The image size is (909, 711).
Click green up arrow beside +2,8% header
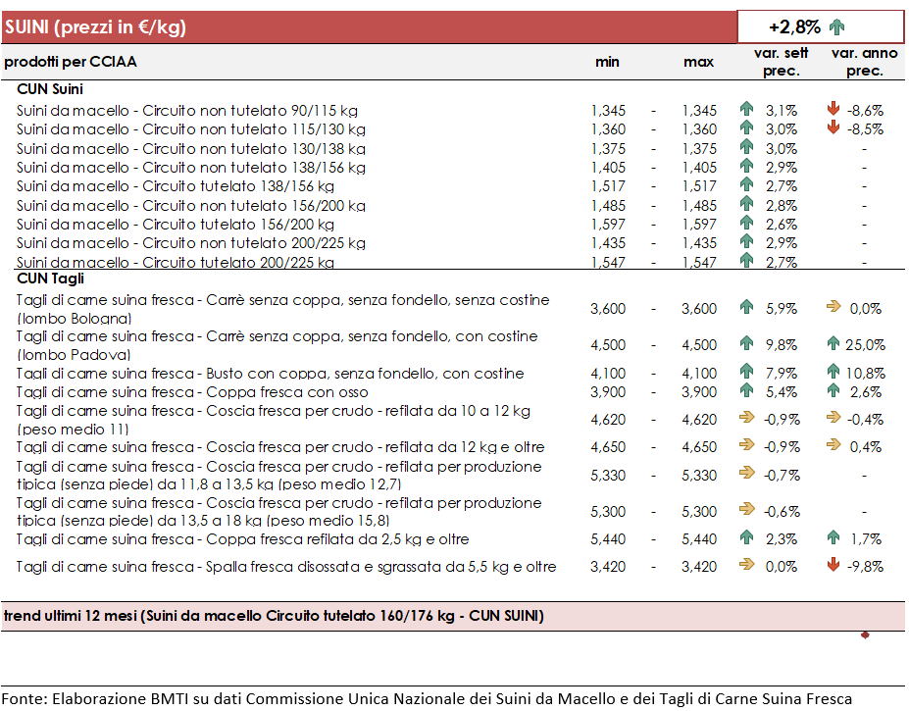pos(836,26)
